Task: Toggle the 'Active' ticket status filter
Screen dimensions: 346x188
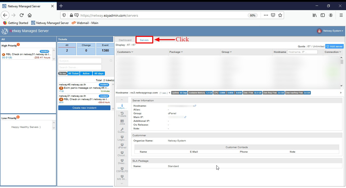Action: pos(86,74)
